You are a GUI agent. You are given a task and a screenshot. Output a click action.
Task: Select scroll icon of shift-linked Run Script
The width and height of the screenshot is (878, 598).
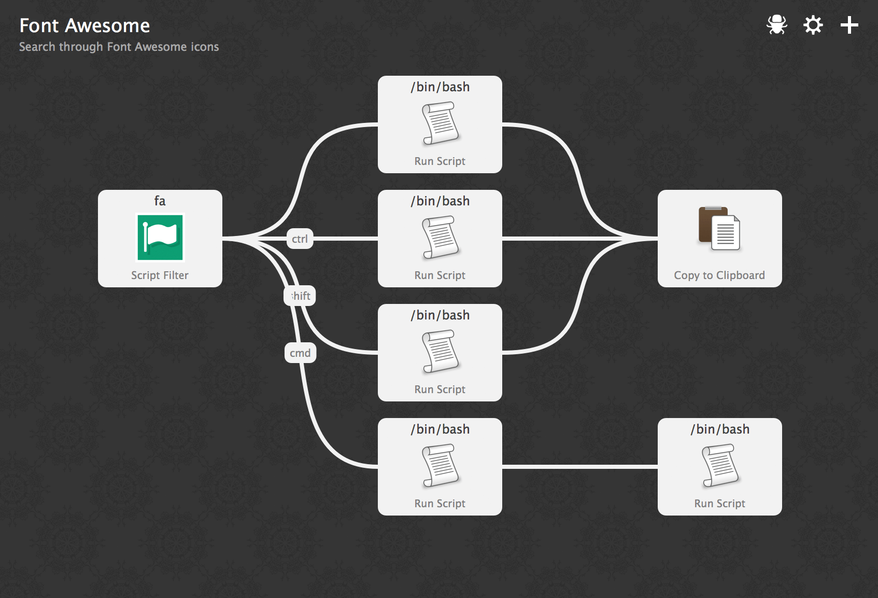pos(440,352)
